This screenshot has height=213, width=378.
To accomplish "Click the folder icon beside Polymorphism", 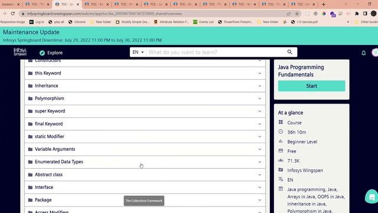I will click(x=30, y=99).
